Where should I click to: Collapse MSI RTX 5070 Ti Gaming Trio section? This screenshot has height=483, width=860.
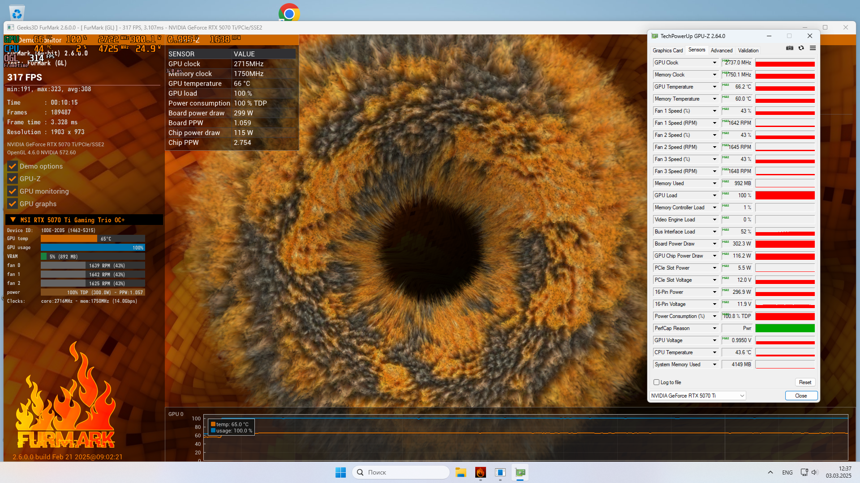tap(13, 220)
